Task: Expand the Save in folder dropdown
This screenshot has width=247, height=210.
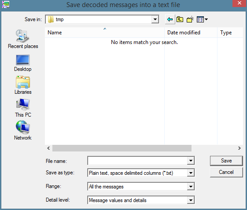Action: click(155, 19)
